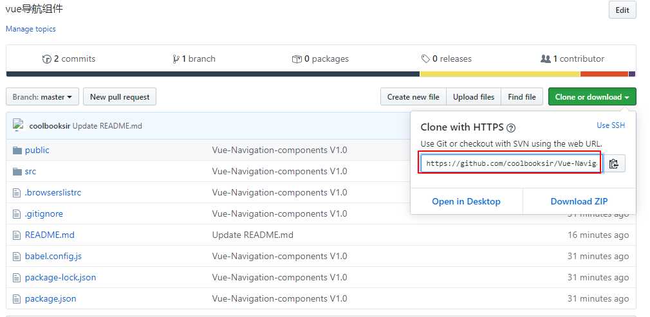The width and height of the screenshot is (650, 317).
Task: Open the Branch: master dropdown
Action: point(42,97)
